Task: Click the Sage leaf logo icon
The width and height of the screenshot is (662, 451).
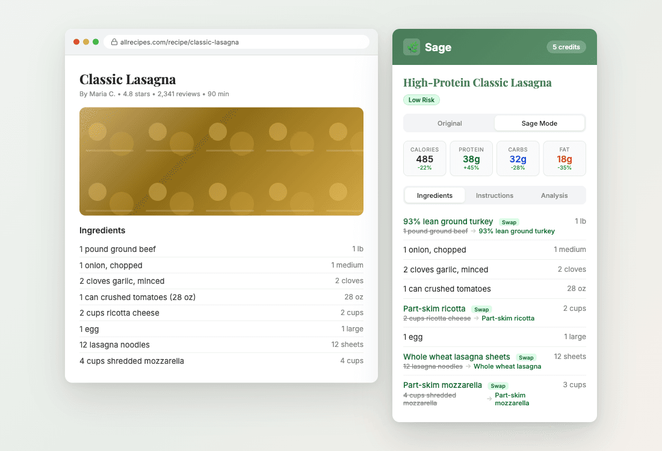Action: click(x=411, y=46)
